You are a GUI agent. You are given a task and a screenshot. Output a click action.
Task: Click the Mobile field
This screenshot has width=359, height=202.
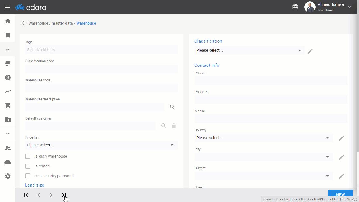(x=271, y=119)
